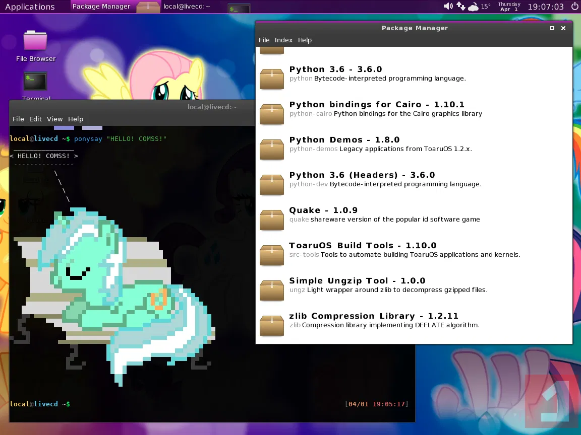Open the File menu in Package Manager
Screen dimensions: 581x435
pyautogui.click(x=264, y=40)
